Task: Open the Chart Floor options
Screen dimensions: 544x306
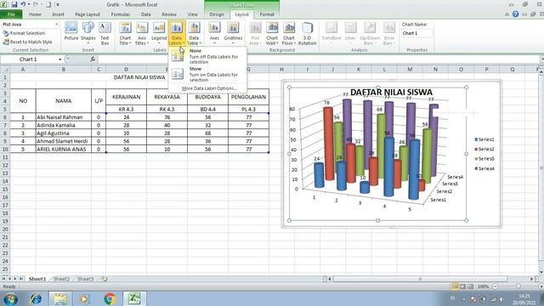Action: tap(289, 33)
